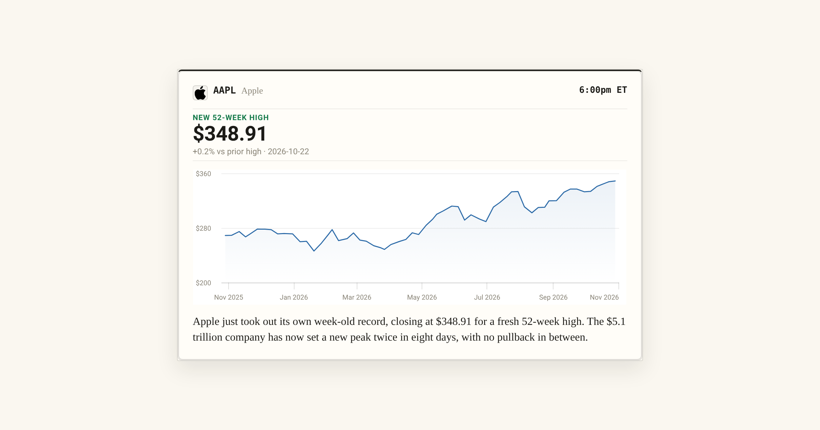820x430 pixels.
Task: Click the Nov 2025 axis label
Action: click(x=229, y=297)
